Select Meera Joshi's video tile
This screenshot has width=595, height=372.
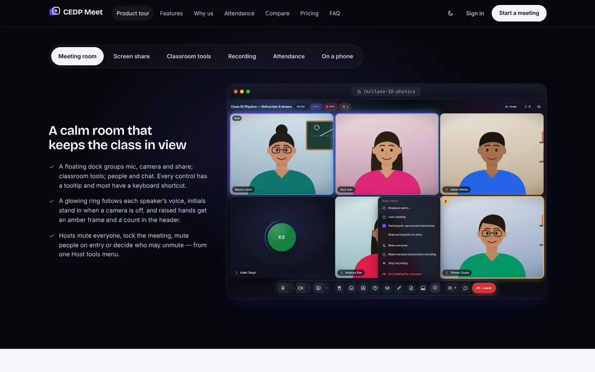pyautogui.click(x=282, y=154)
